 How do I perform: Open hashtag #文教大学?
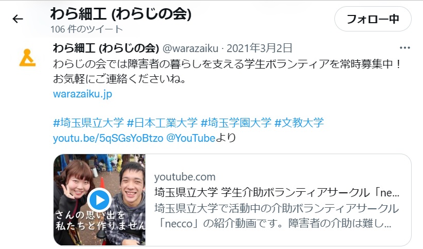point(299,123)
